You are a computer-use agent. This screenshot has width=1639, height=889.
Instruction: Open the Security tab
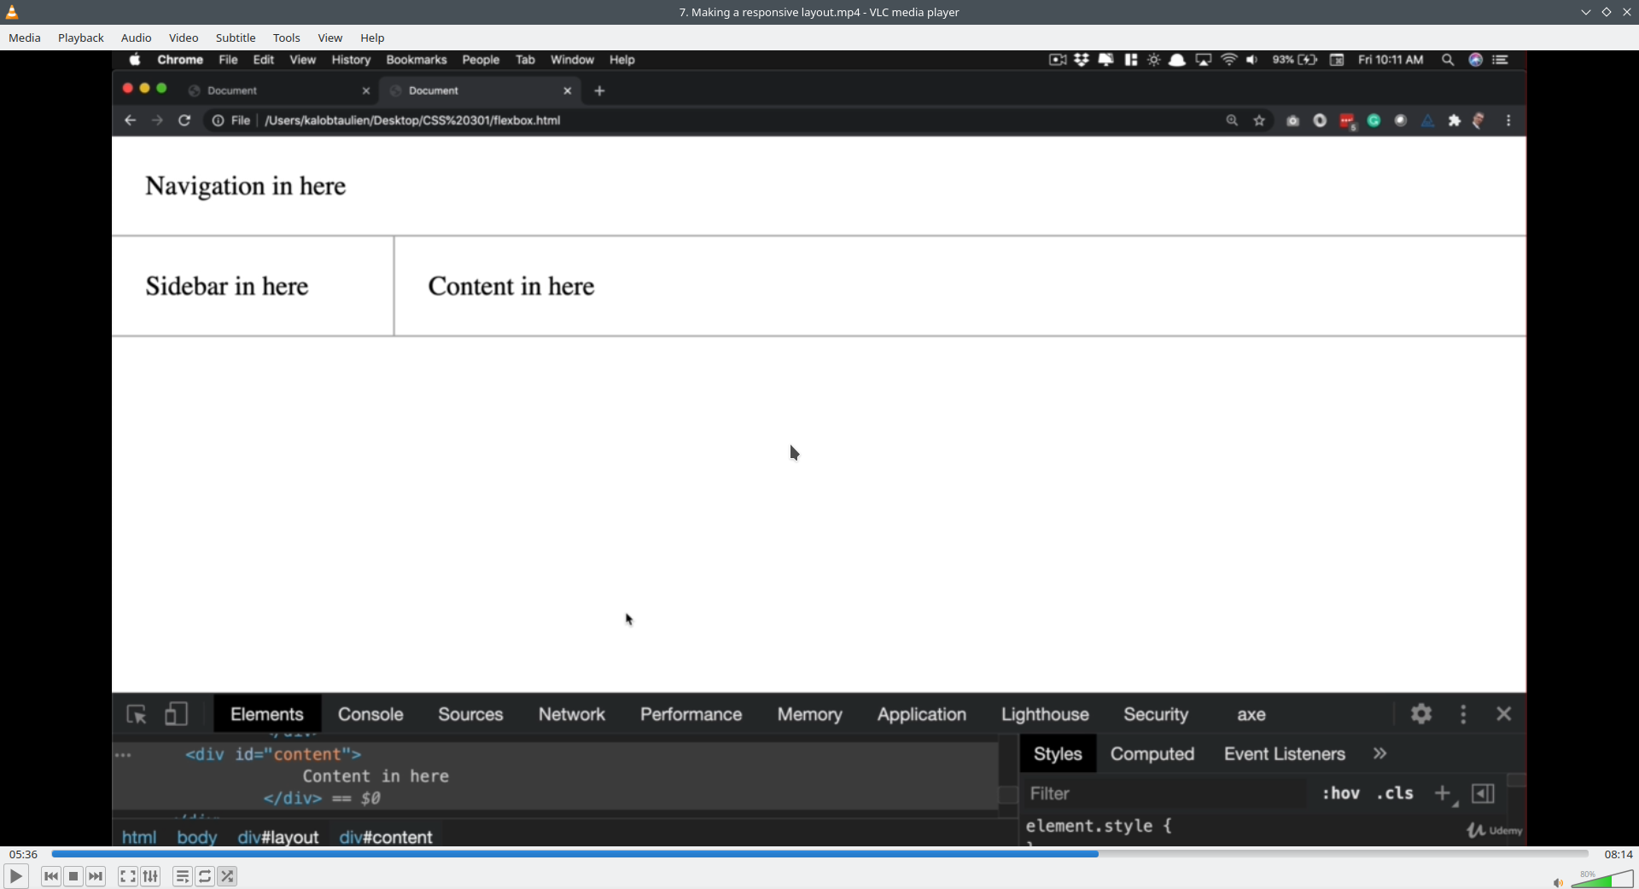coord(1156,714)
